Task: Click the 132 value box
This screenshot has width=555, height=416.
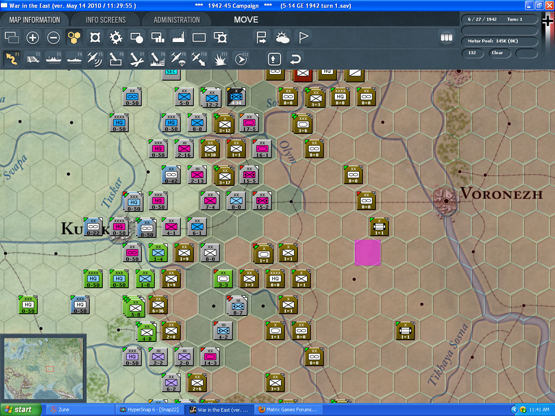Action: tap(473, 53)
